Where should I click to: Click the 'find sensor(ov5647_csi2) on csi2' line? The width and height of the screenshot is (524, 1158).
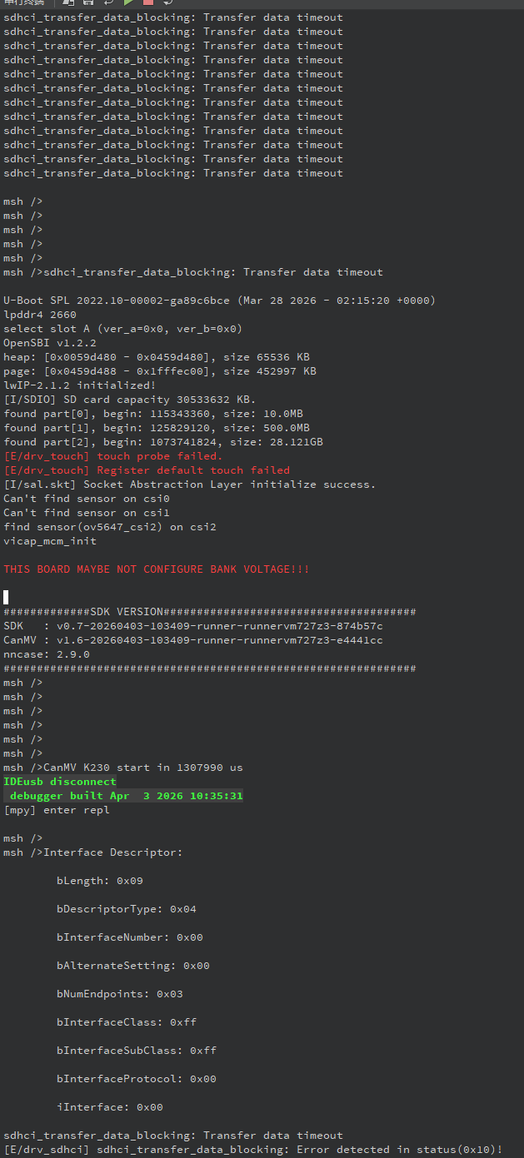coord(110,527)
